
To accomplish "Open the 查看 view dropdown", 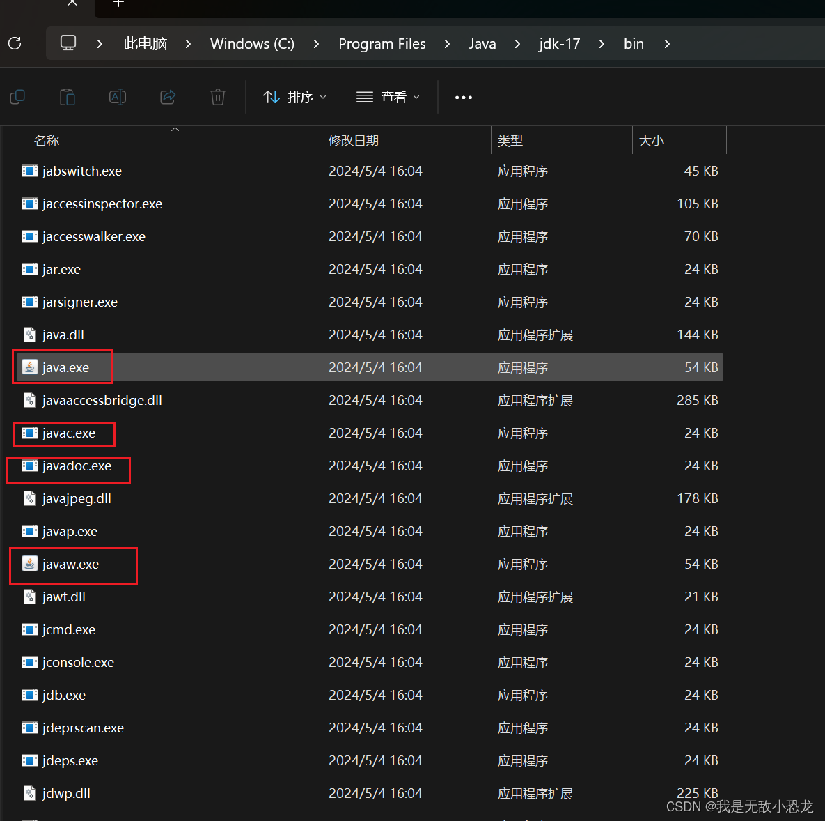I will coord(388,98).
